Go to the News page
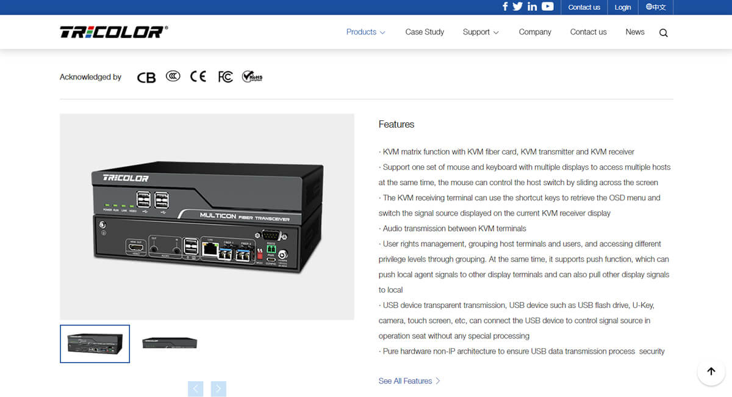 634,32
